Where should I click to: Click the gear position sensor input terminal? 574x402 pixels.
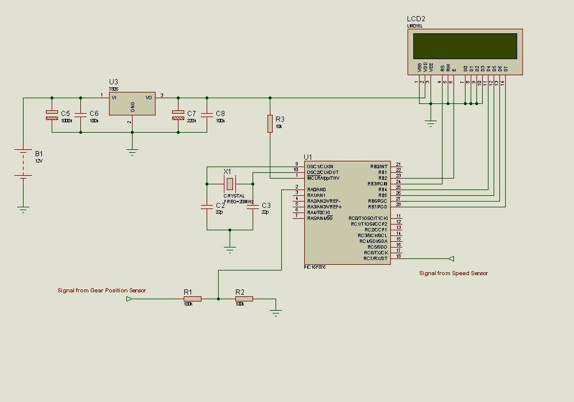click(x=129, y=299)
